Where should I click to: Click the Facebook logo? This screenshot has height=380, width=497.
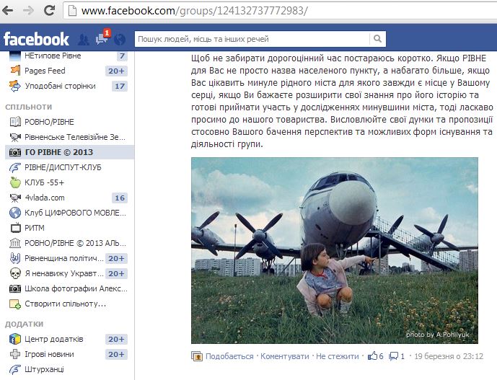click(36, 40)
